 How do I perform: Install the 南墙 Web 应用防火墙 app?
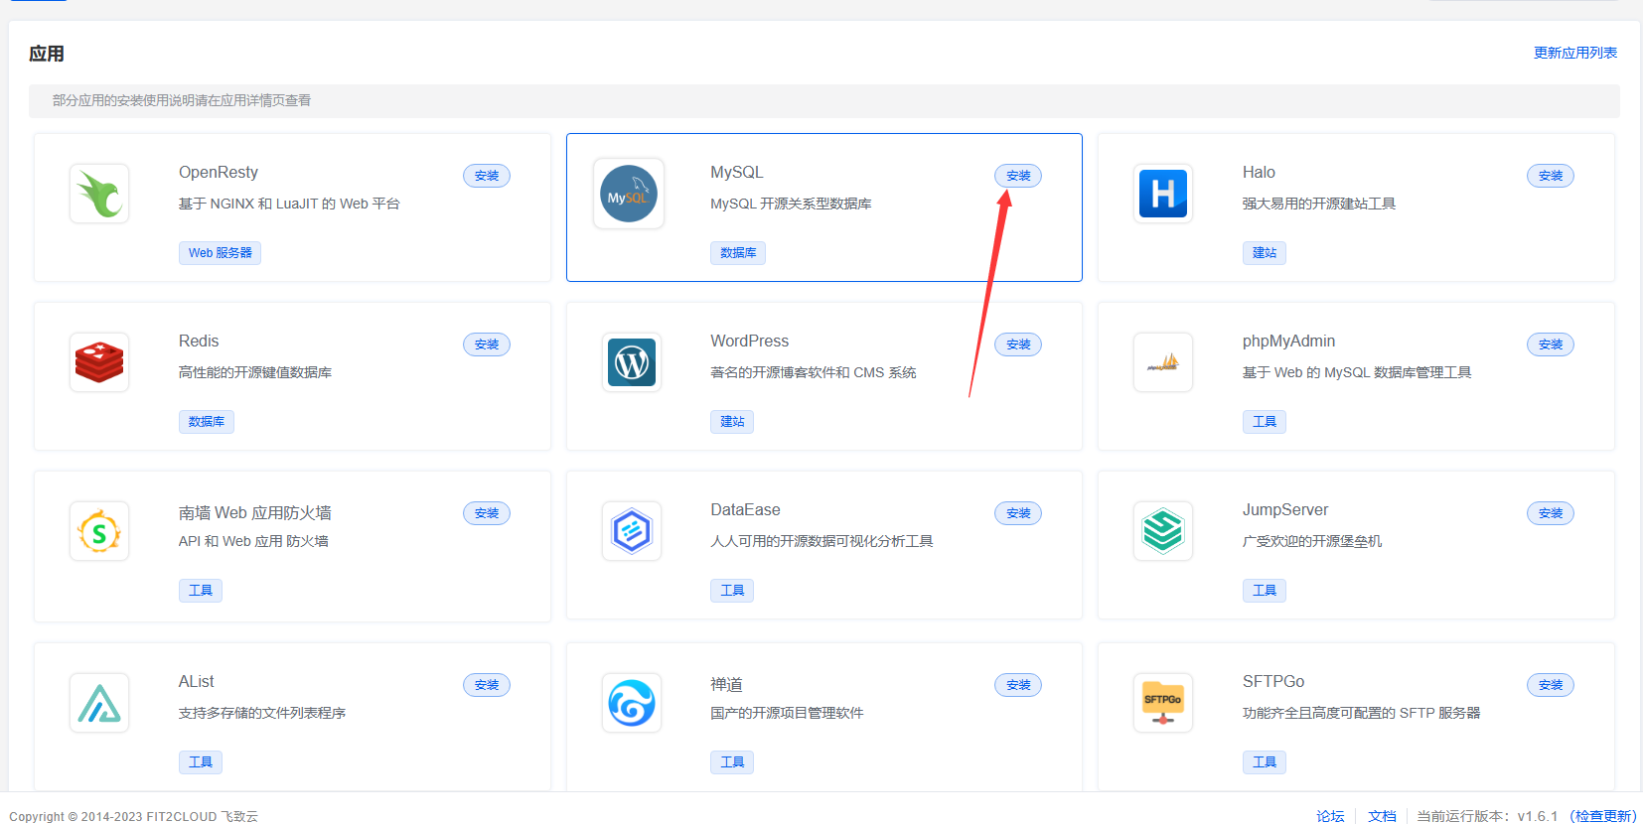(x=487, y=513)
